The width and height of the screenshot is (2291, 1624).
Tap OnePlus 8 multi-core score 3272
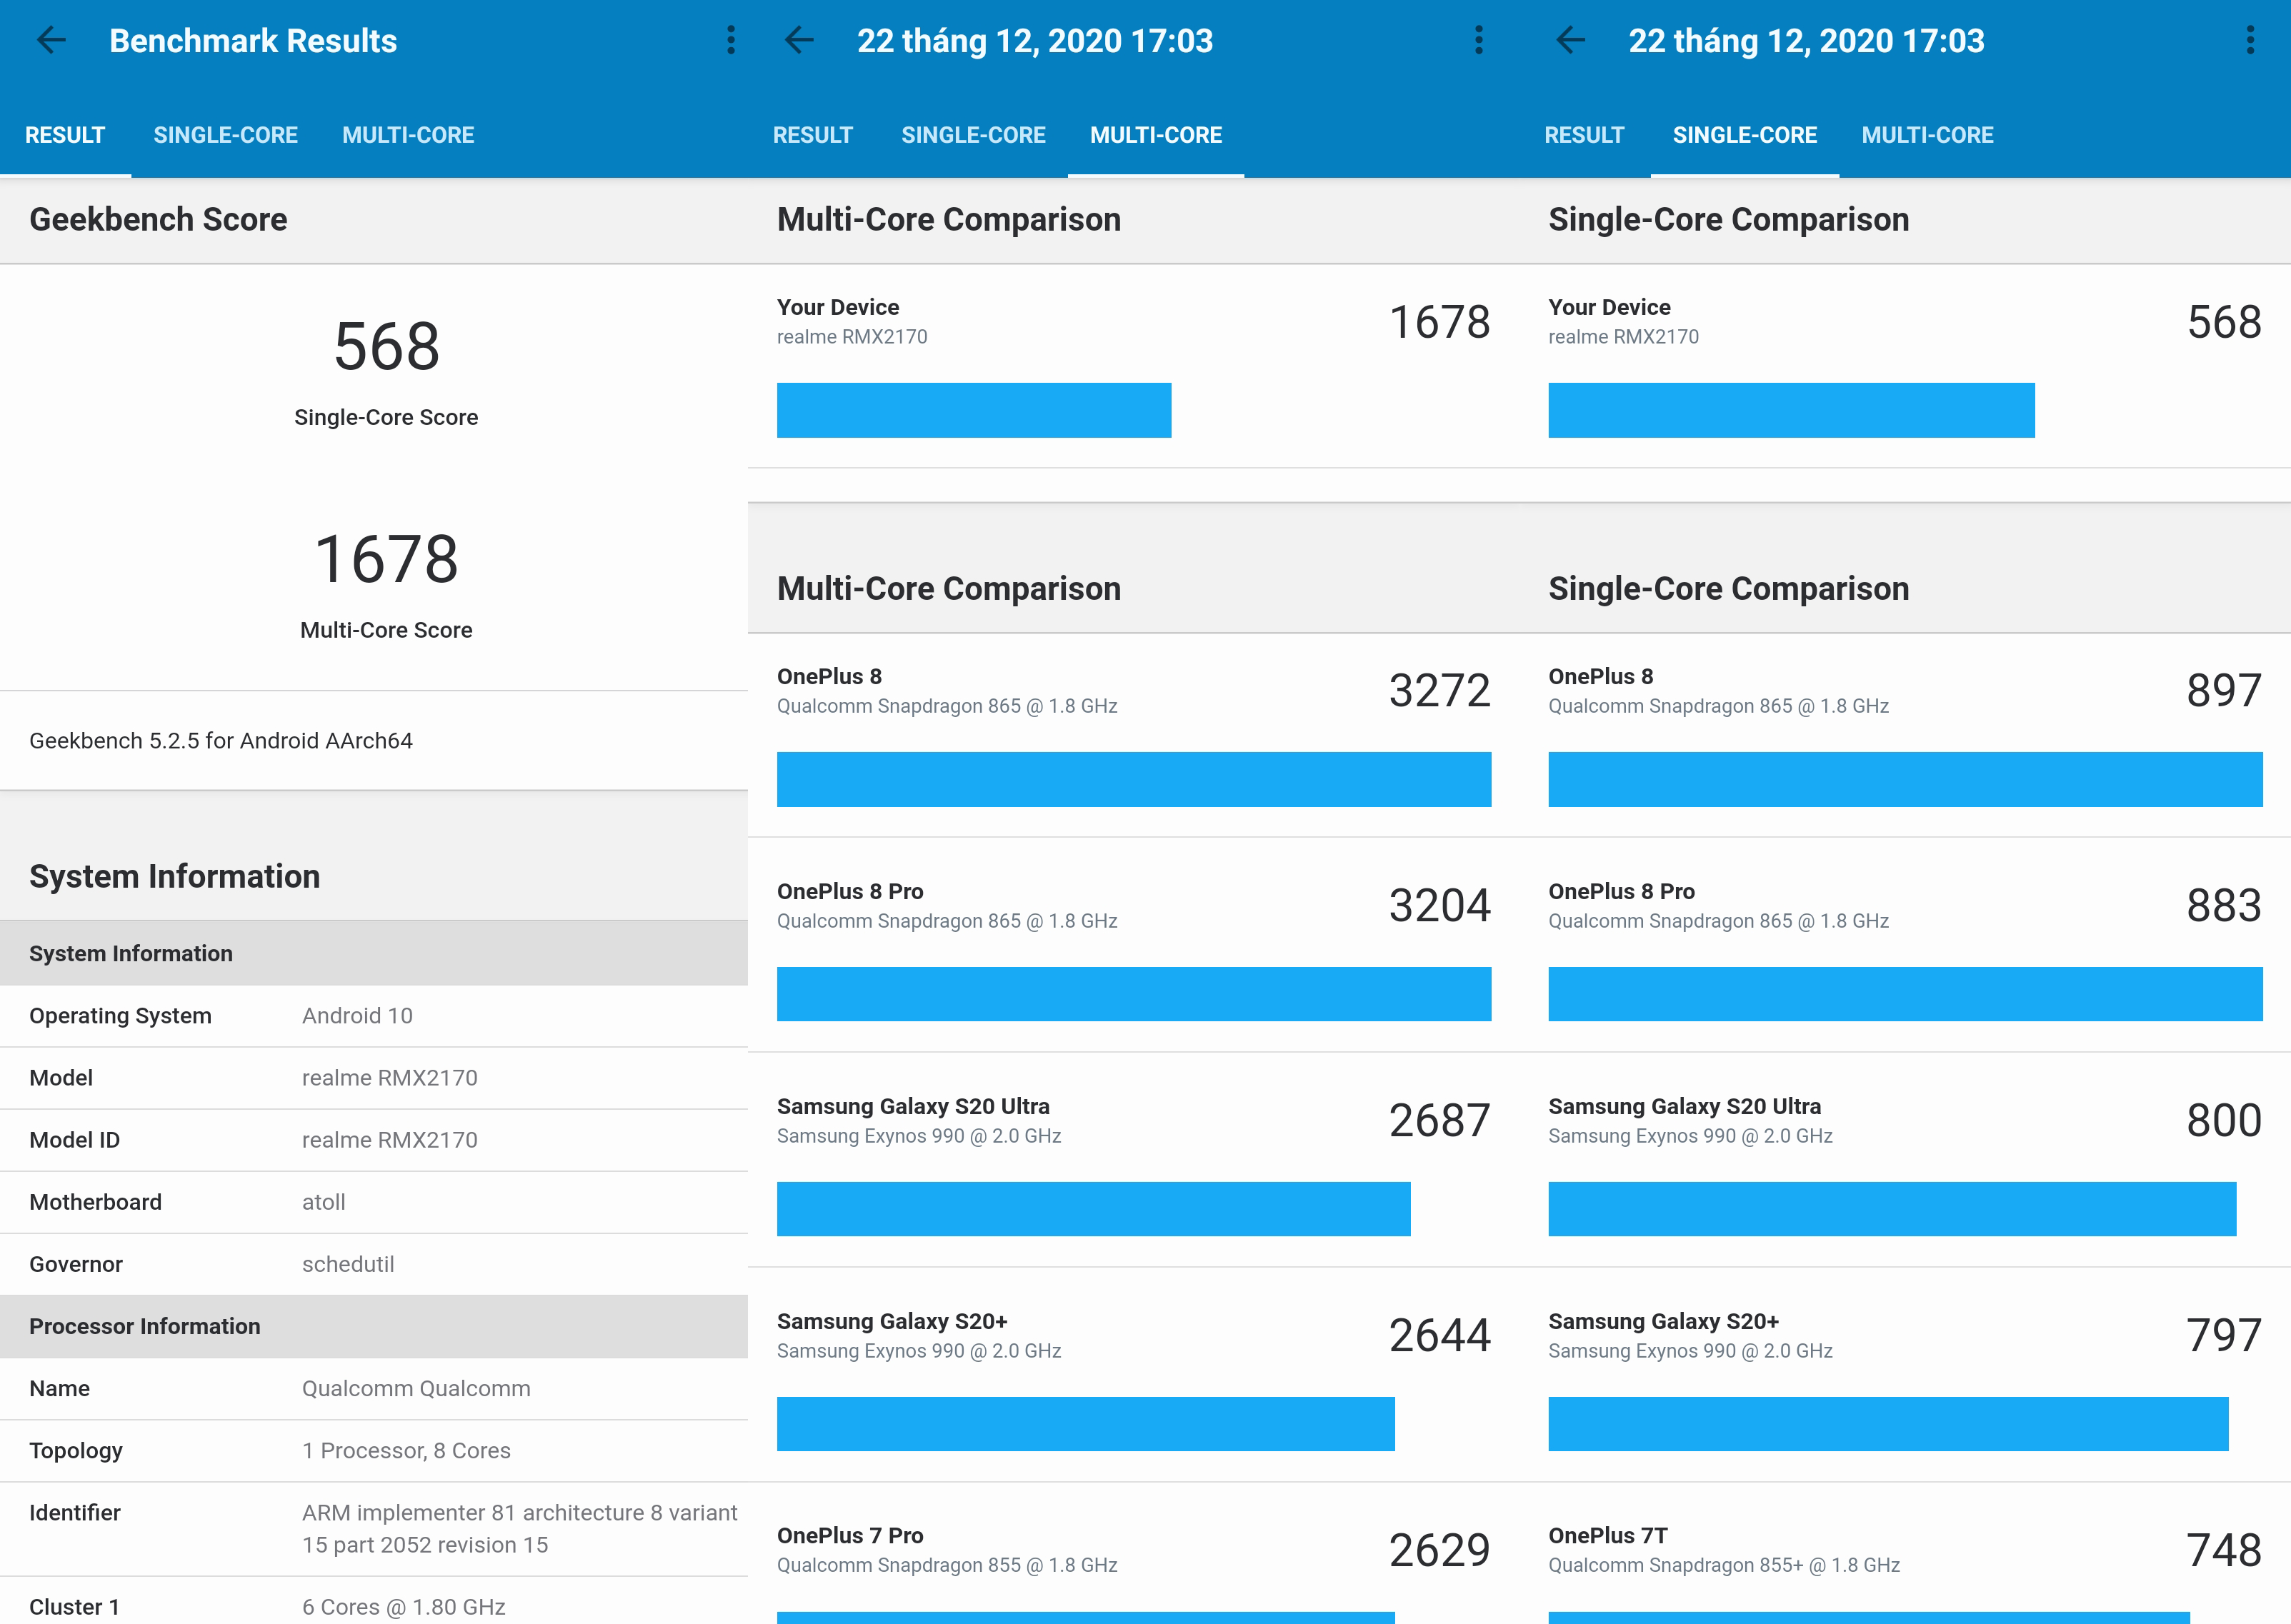[1439, 691]
